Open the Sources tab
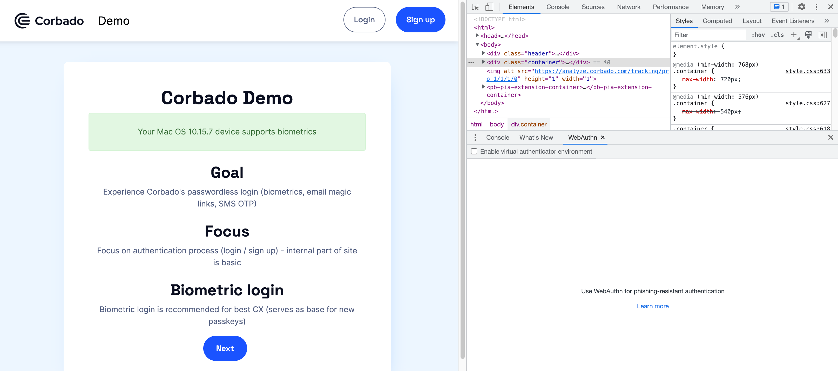Image resolution: width=838 pixels, height=371 pixels. (x=593, y=7)
